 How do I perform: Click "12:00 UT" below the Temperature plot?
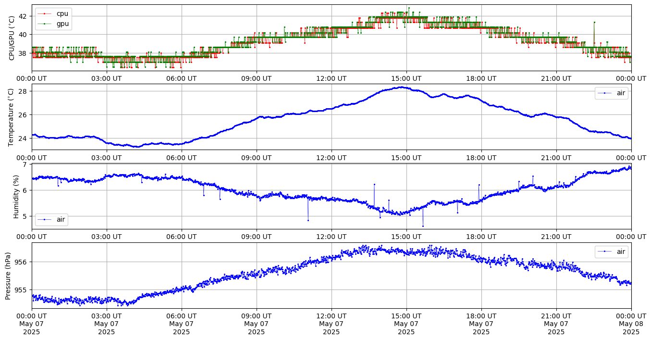332,158
